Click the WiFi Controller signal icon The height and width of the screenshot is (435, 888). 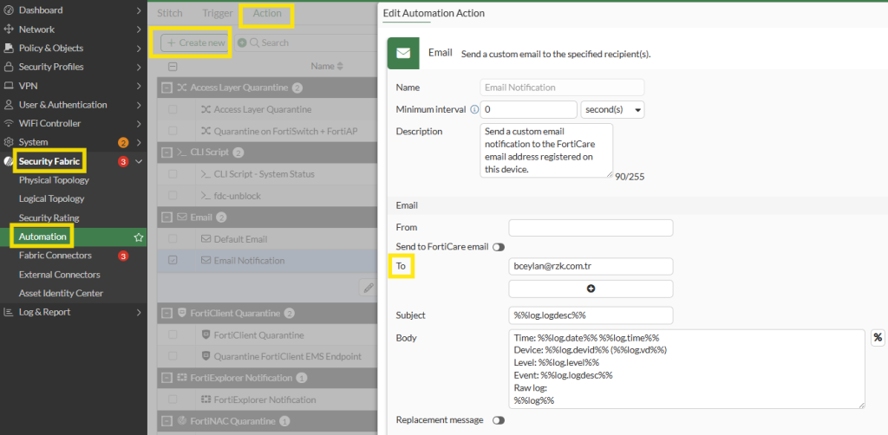(x=9, y=123)
